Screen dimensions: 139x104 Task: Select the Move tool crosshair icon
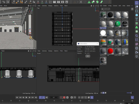click(x=4, y=2)
